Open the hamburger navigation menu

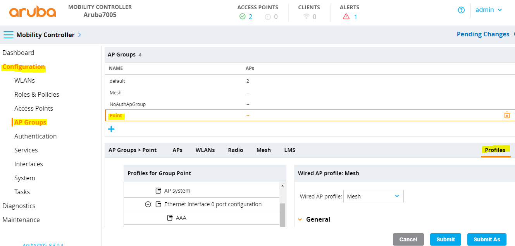[x=8, y=35]
